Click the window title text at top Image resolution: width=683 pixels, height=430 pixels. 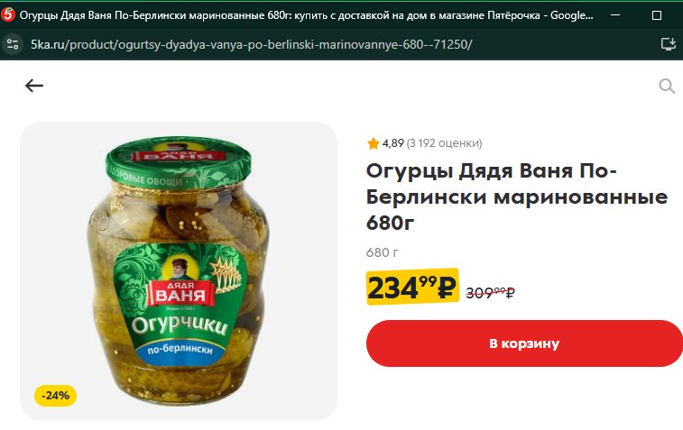coord(306,15)
